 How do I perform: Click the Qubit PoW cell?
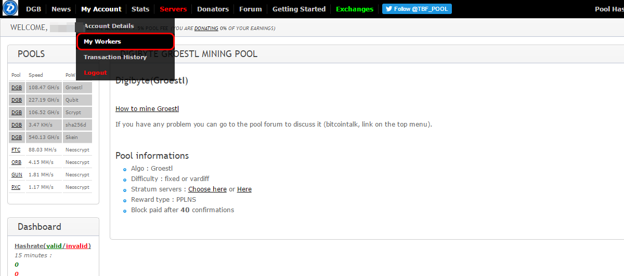point(77,100)
